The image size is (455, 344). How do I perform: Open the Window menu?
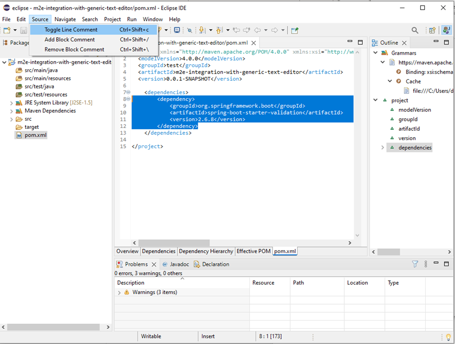[153, 19]
